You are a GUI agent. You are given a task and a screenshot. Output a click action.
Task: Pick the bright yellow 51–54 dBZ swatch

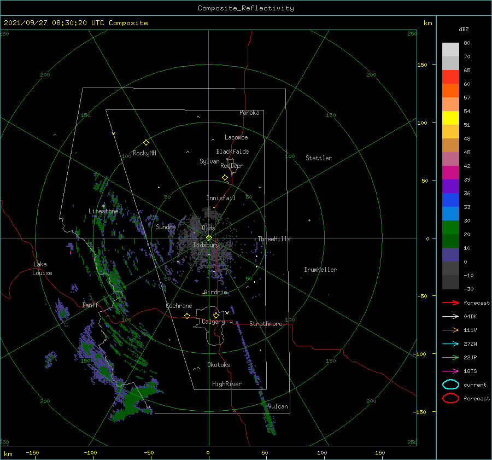(450, 118)
